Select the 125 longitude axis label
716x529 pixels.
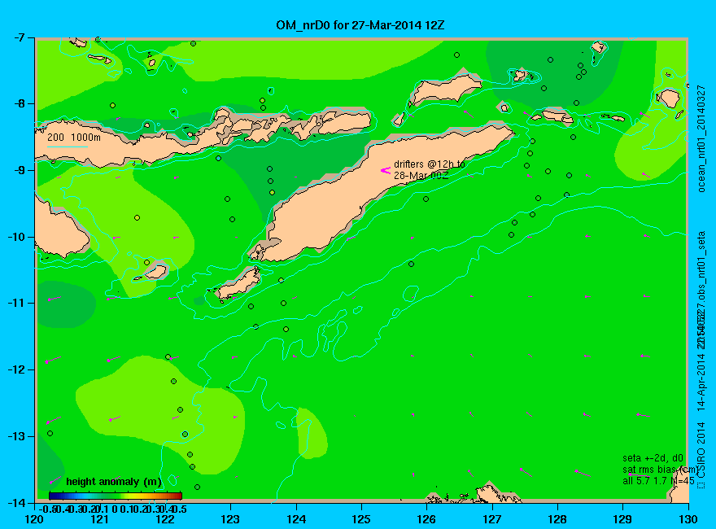361,519
